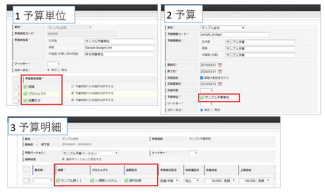Select 無効 status radio in 予算 form
325x193 pixels.
212,110
